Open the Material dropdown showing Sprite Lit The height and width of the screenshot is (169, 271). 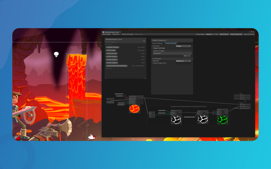point(183,61)
